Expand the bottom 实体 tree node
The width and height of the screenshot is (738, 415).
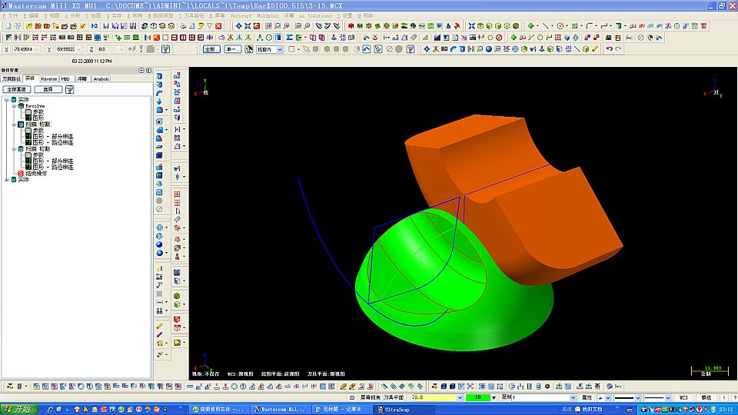(x=7, y=180)
